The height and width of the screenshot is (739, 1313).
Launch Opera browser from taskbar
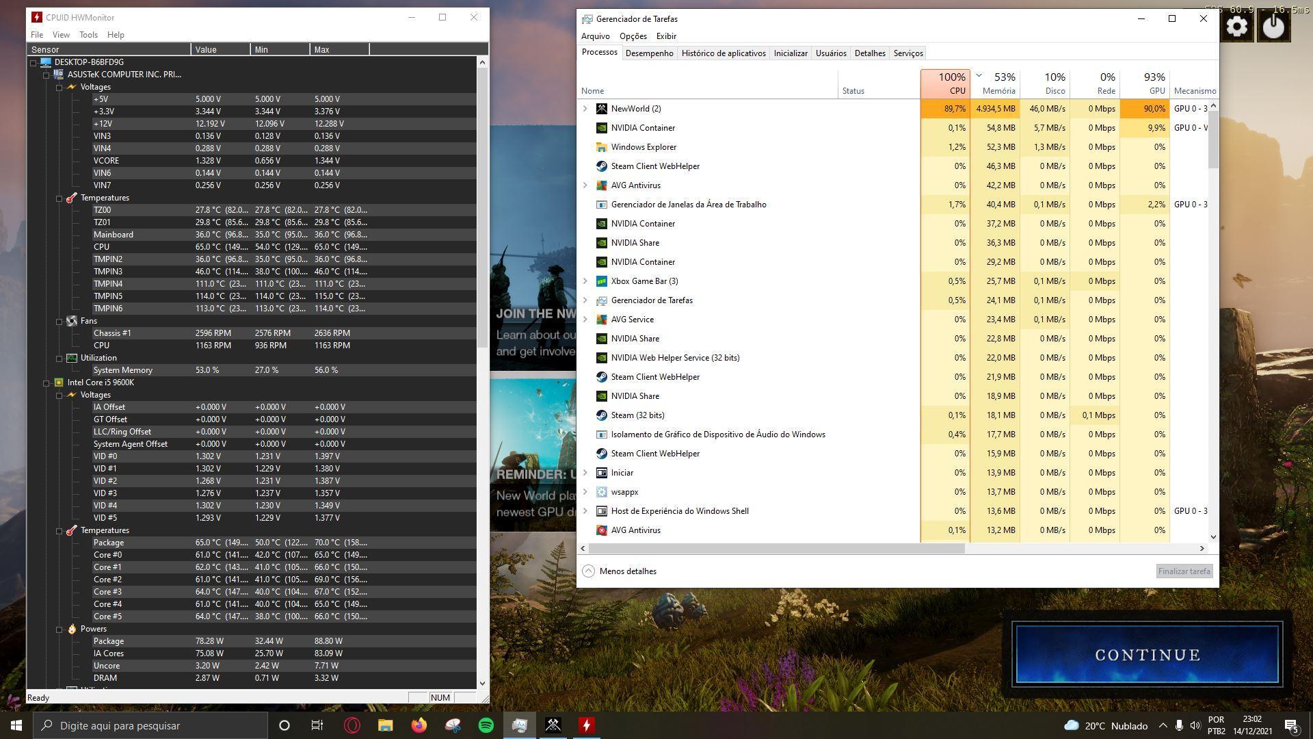(352, 725)
